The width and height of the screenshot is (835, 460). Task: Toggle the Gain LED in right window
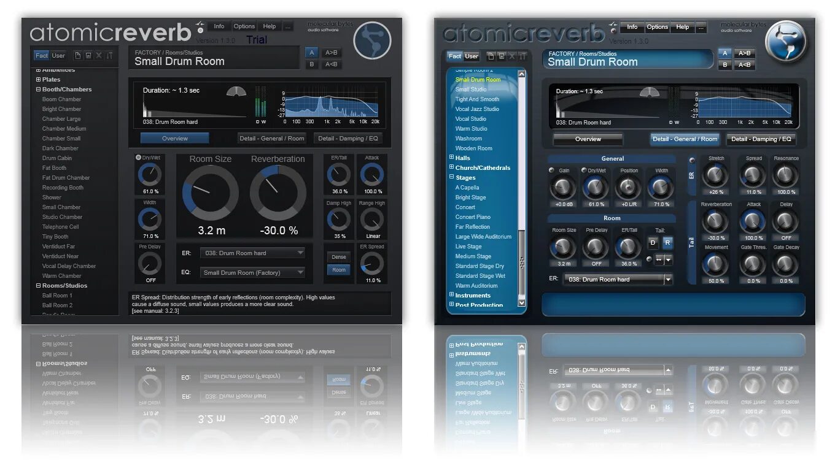coord(551,171)
